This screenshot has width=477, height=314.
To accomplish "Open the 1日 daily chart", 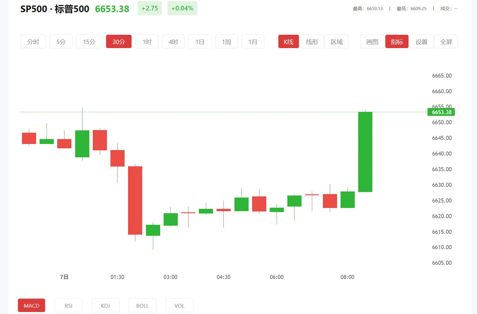I will point(200,41).
